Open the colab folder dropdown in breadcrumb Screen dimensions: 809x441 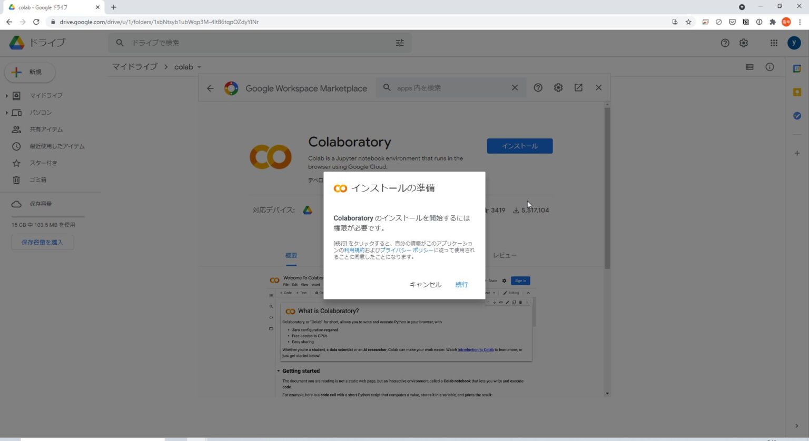click(200, 67)
